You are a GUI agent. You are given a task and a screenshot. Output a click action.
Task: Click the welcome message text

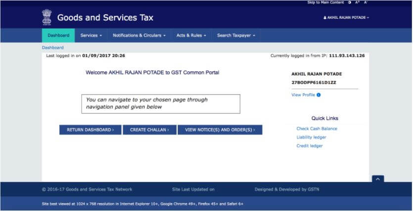pyautogui.click(x=152, y=72)
